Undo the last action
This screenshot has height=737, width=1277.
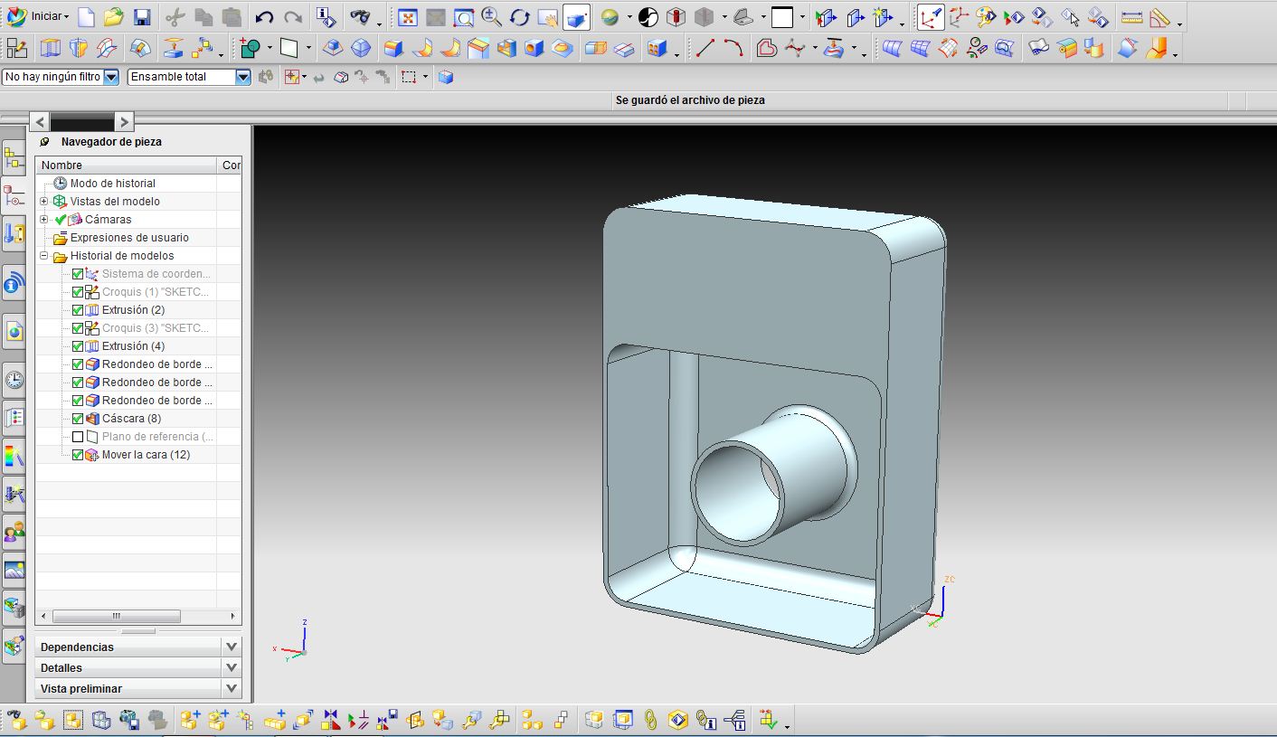point(264,16)
